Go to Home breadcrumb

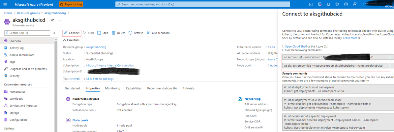pos(8,13)
